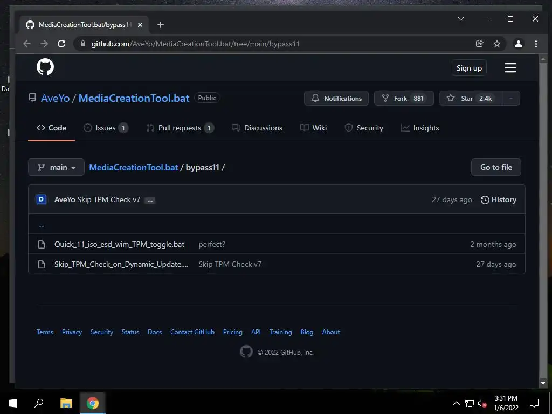Open the Windows notification center

534,403
